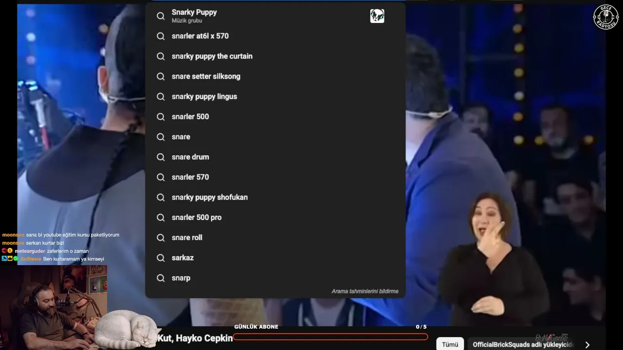Click moonsoo's 'serkan kurtar bizi' chat message

tap(45, 243)
